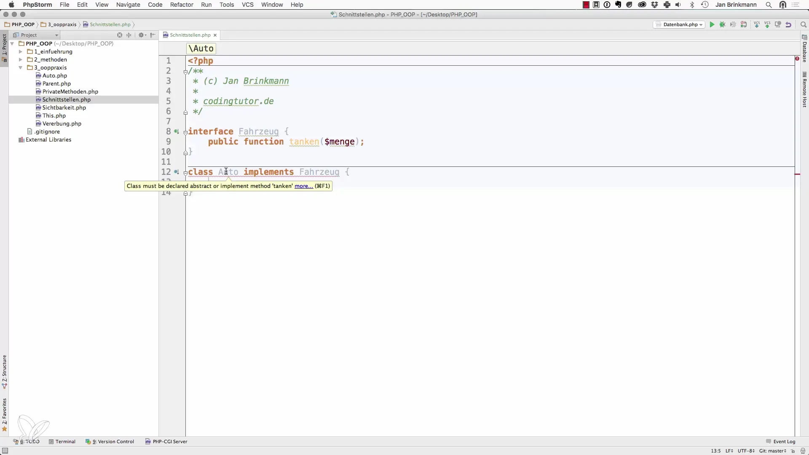Open the Remote Host side panel
The width and height of the screenshot is (809, 455).
tap(804, 90)
